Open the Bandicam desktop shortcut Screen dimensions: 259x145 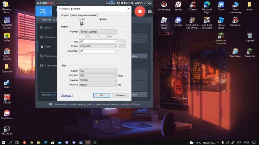[x=236, y=22]
